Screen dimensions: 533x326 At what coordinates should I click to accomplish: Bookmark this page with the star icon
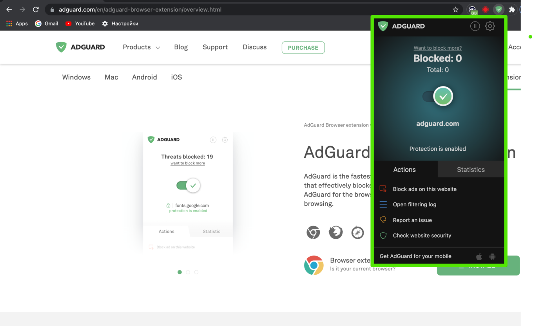[455, 10]
